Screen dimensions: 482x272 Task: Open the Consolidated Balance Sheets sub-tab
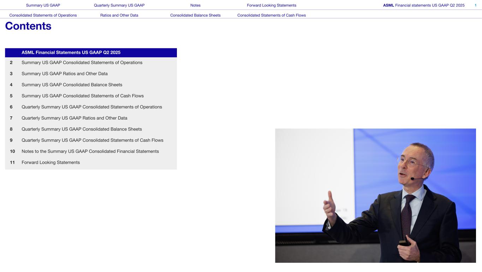pyautogui.click(x=195, y=15)
